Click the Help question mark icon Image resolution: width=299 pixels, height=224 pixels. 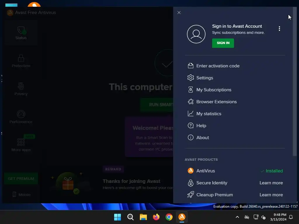[x=190, y=125]
